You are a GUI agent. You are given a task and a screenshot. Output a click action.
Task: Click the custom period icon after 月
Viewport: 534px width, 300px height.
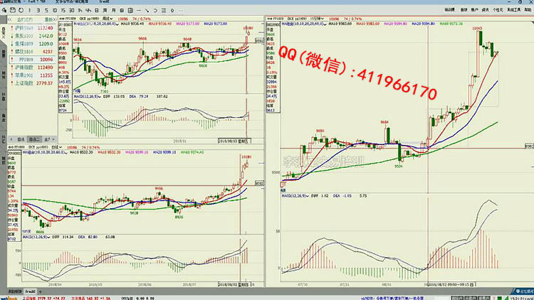[122, 10]
